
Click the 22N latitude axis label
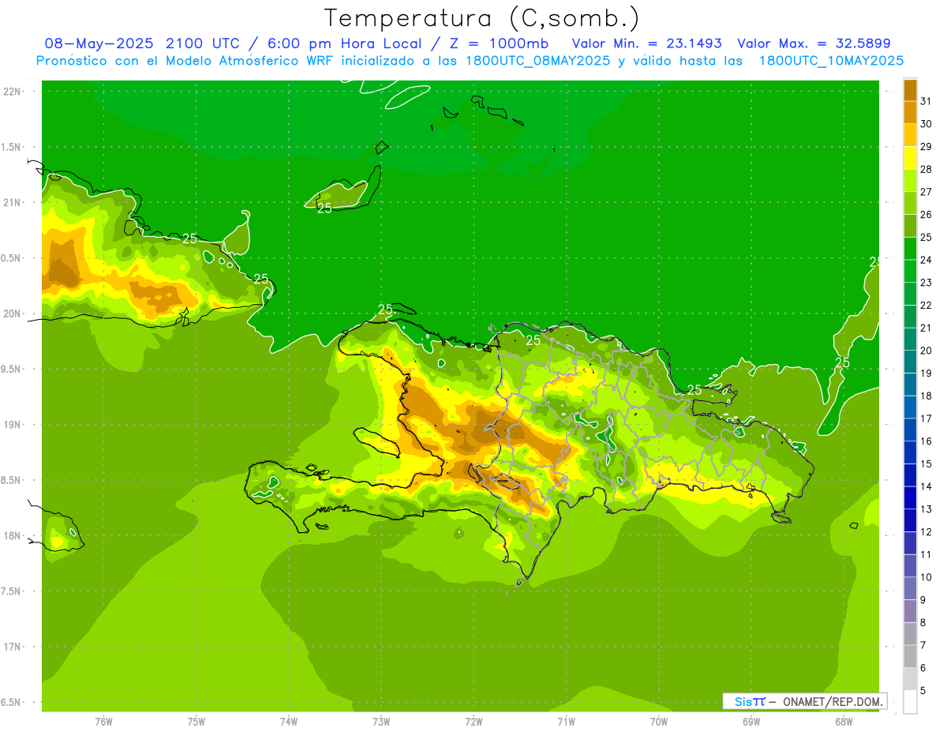coord(12,92)
